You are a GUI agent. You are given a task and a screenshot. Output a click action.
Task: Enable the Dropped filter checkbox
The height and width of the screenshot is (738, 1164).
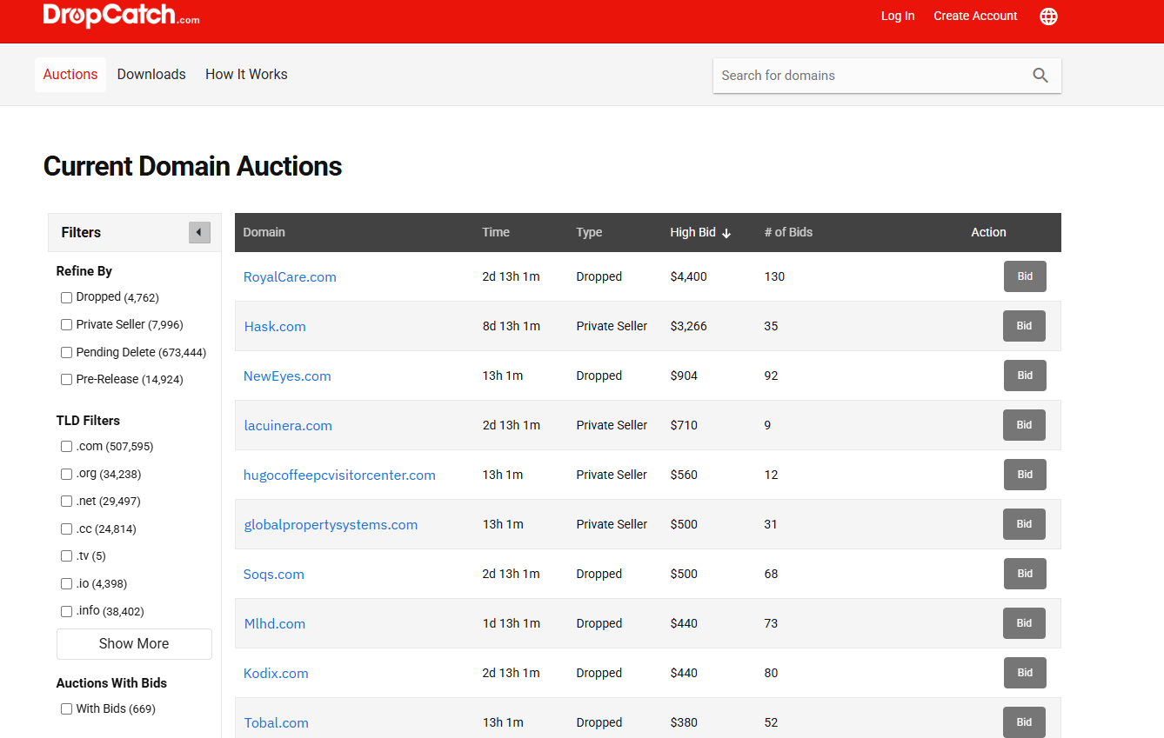pos(66,297)
